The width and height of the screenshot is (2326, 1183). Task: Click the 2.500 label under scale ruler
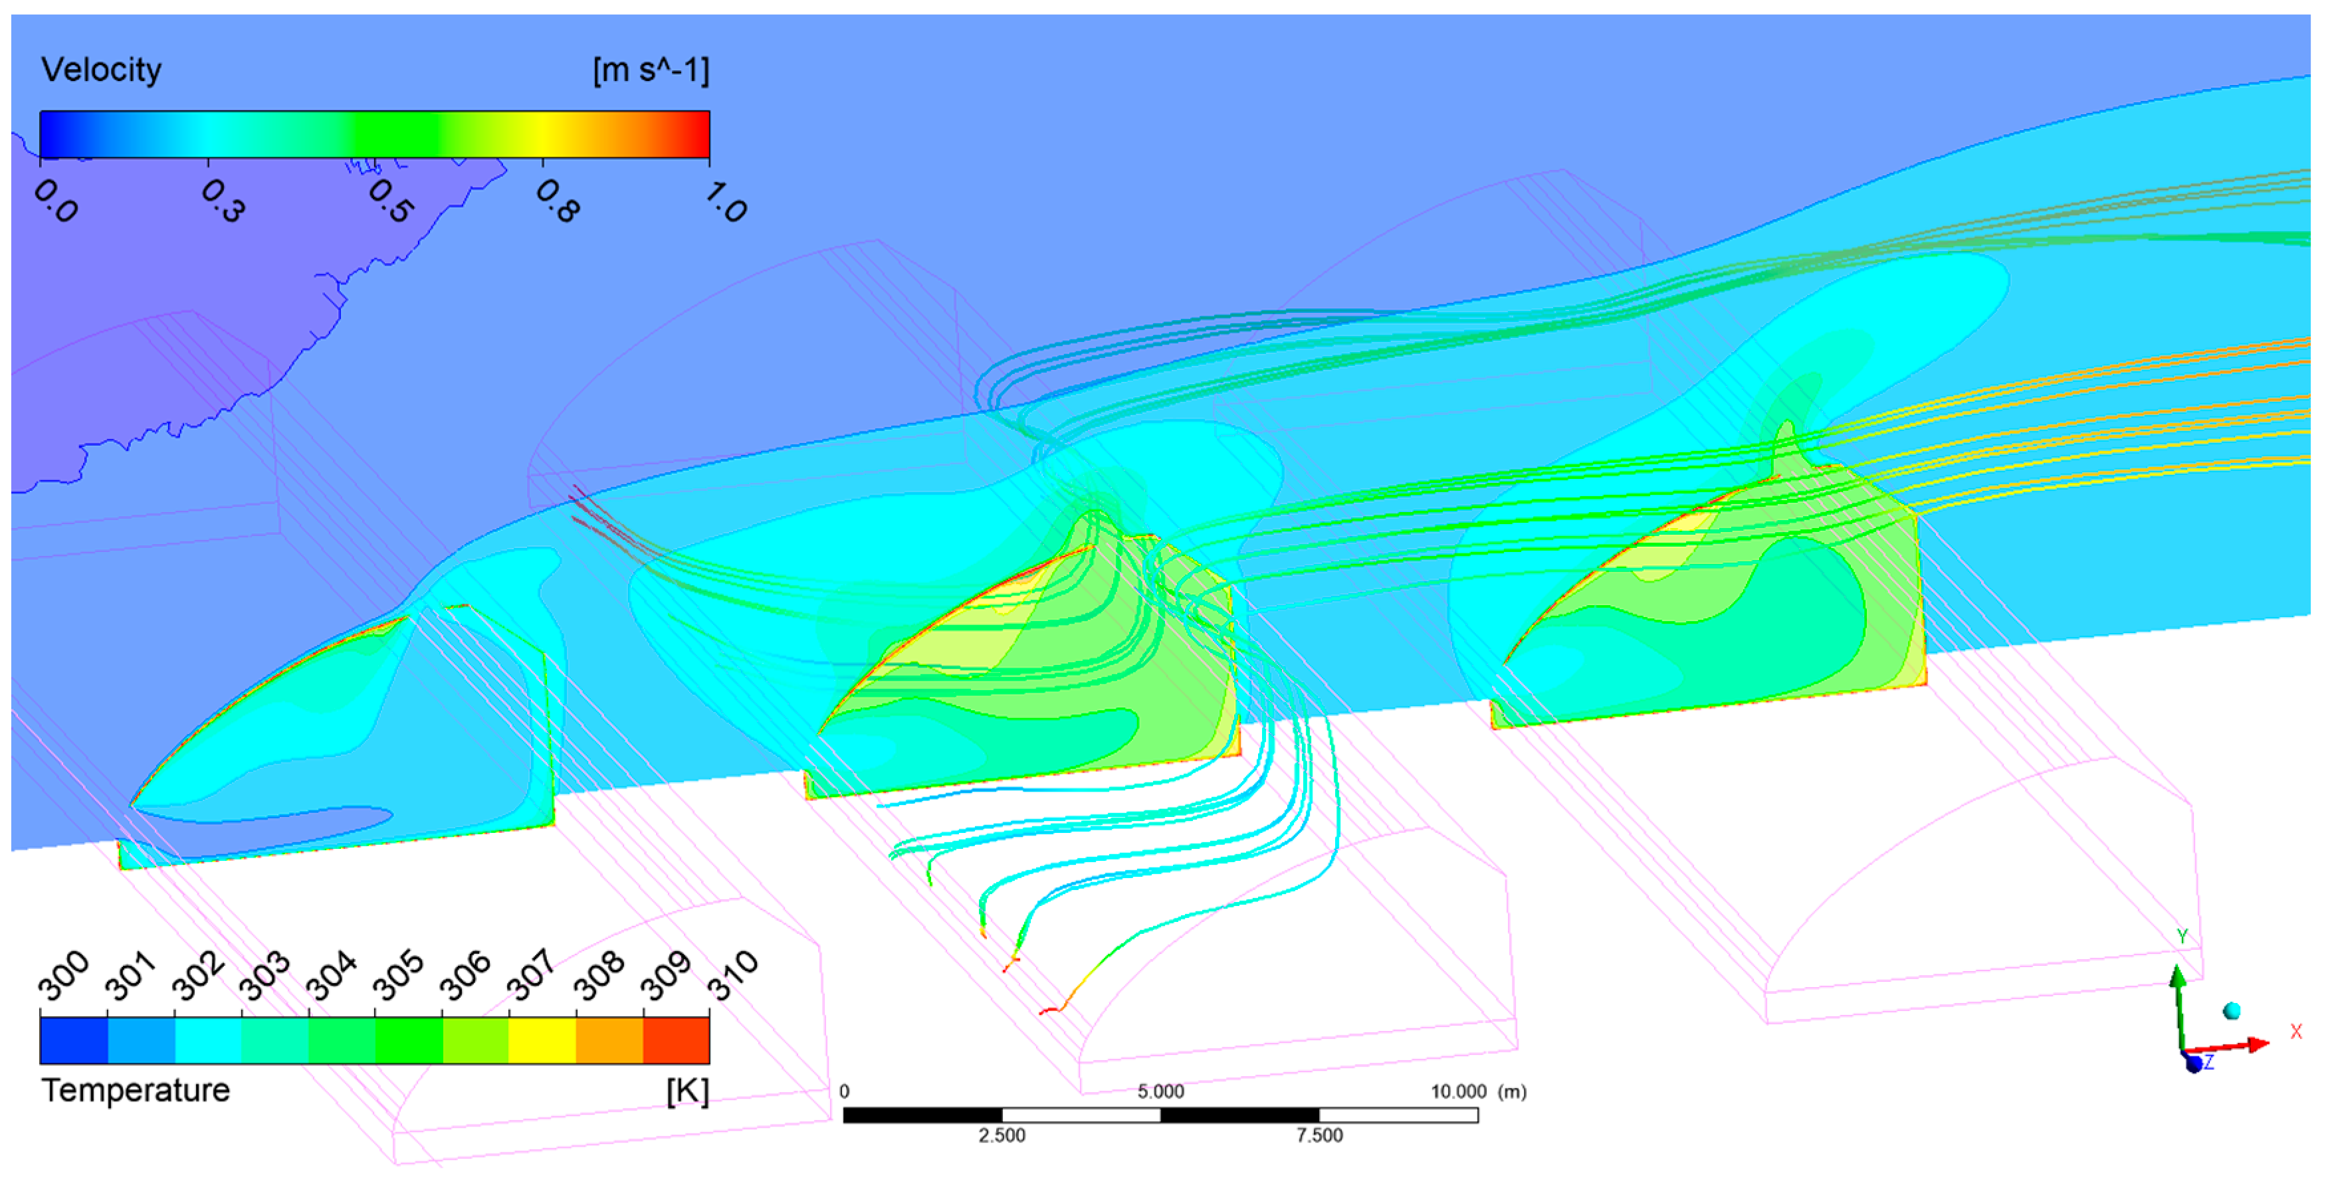tap(1002, 1136)
